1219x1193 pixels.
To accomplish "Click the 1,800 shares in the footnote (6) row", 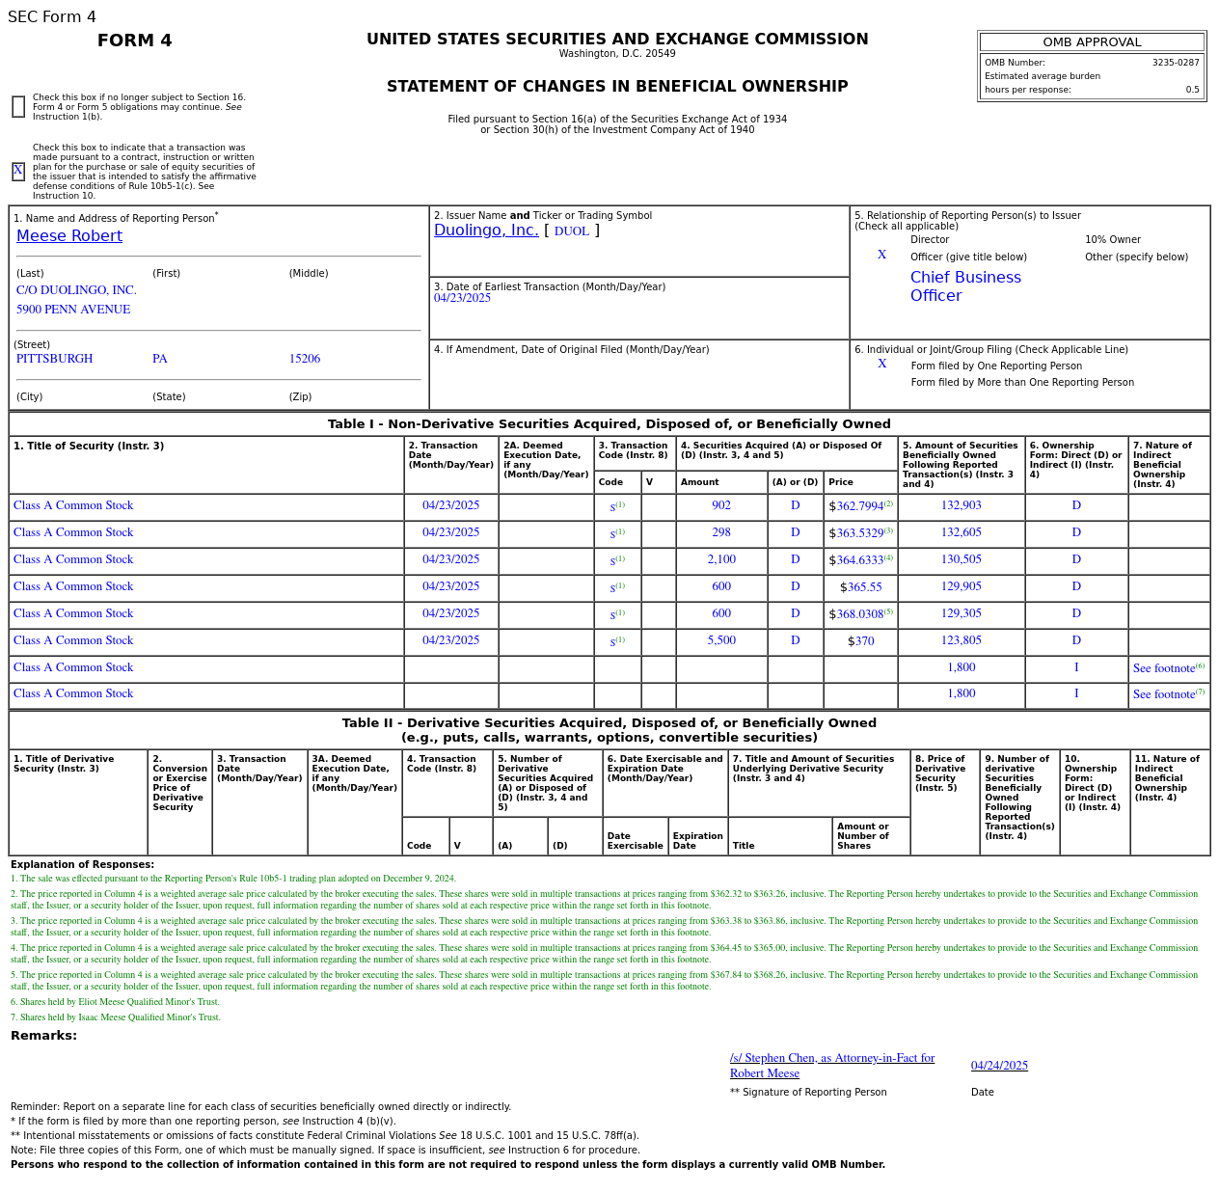I will pyautogui.click(x=962, y=667).
